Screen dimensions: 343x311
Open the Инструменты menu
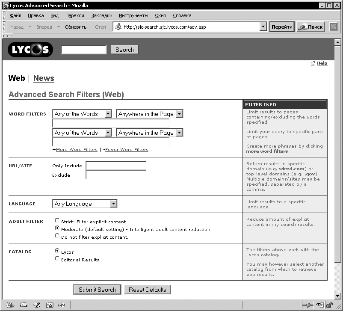(133, 15)
